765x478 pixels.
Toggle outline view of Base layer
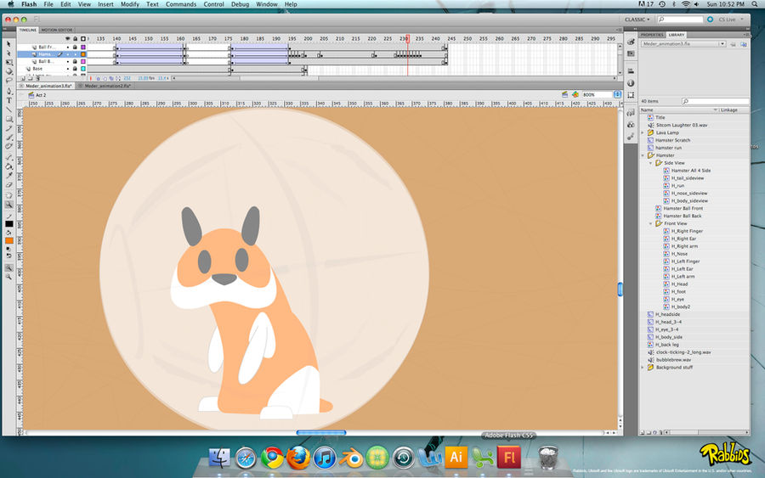tap(83, 69)
